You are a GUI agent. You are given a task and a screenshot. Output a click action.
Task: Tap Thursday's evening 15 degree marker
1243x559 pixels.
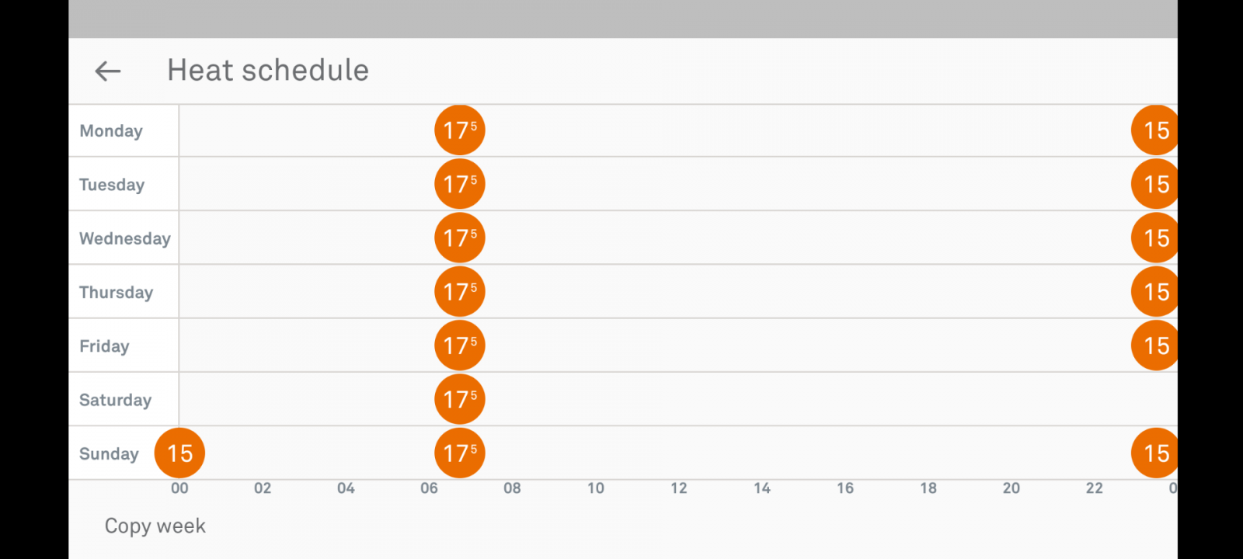(1154, 292)
